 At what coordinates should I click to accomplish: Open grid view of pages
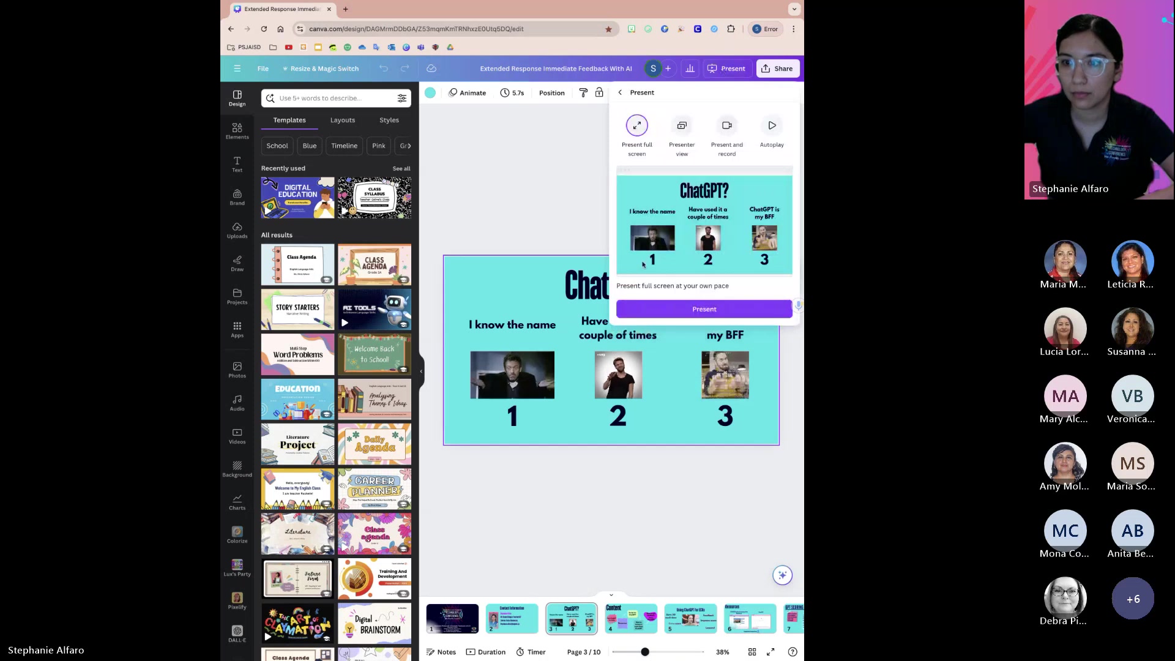pyautogui.click(x=752, y=652)
